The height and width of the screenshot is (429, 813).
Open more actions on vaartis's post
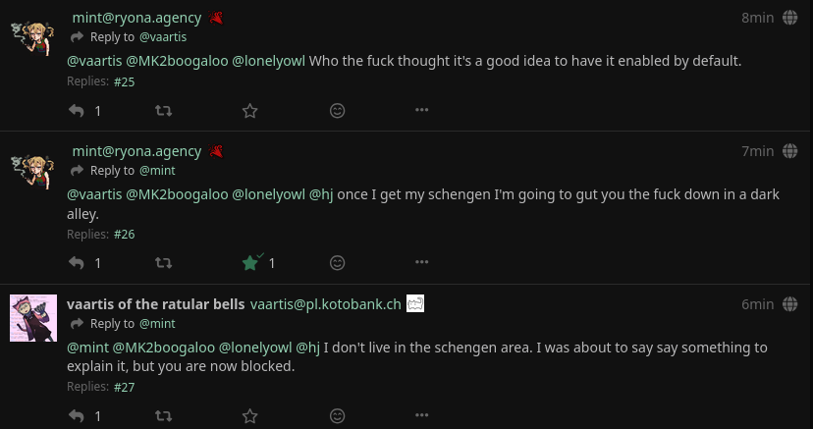tap(421, 415)
